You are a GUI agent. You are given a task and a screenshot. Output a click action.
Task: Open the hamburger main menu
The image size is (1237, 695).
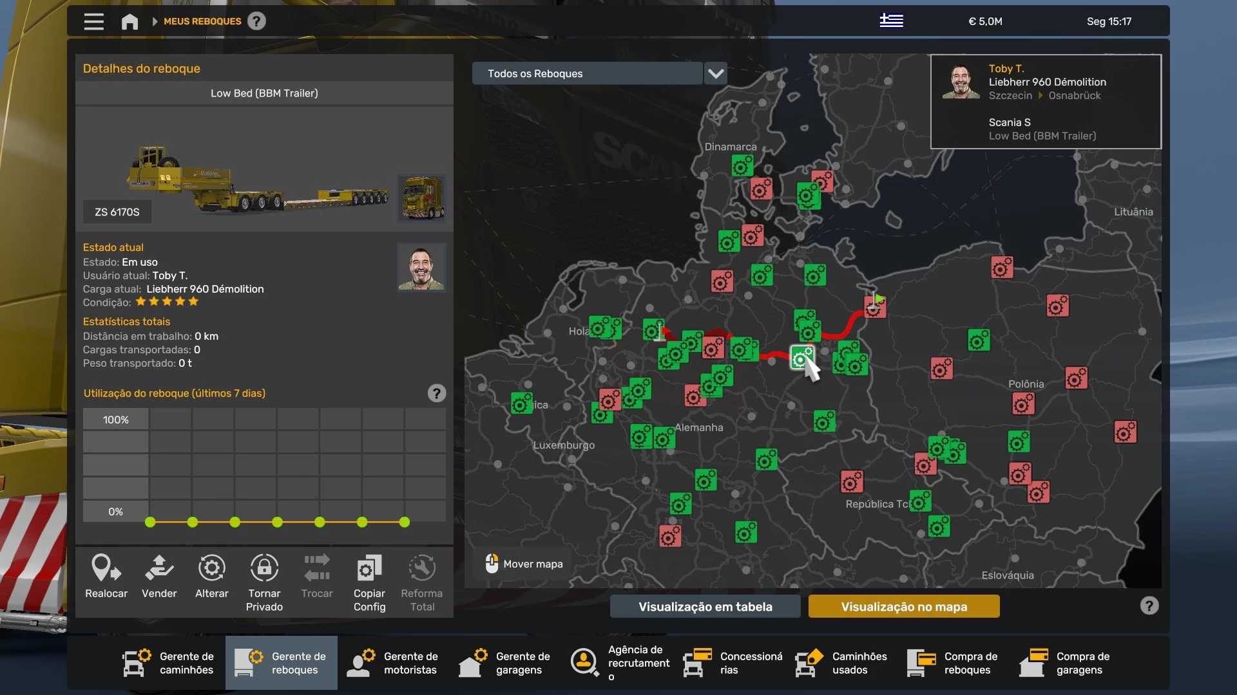point(94,22)
